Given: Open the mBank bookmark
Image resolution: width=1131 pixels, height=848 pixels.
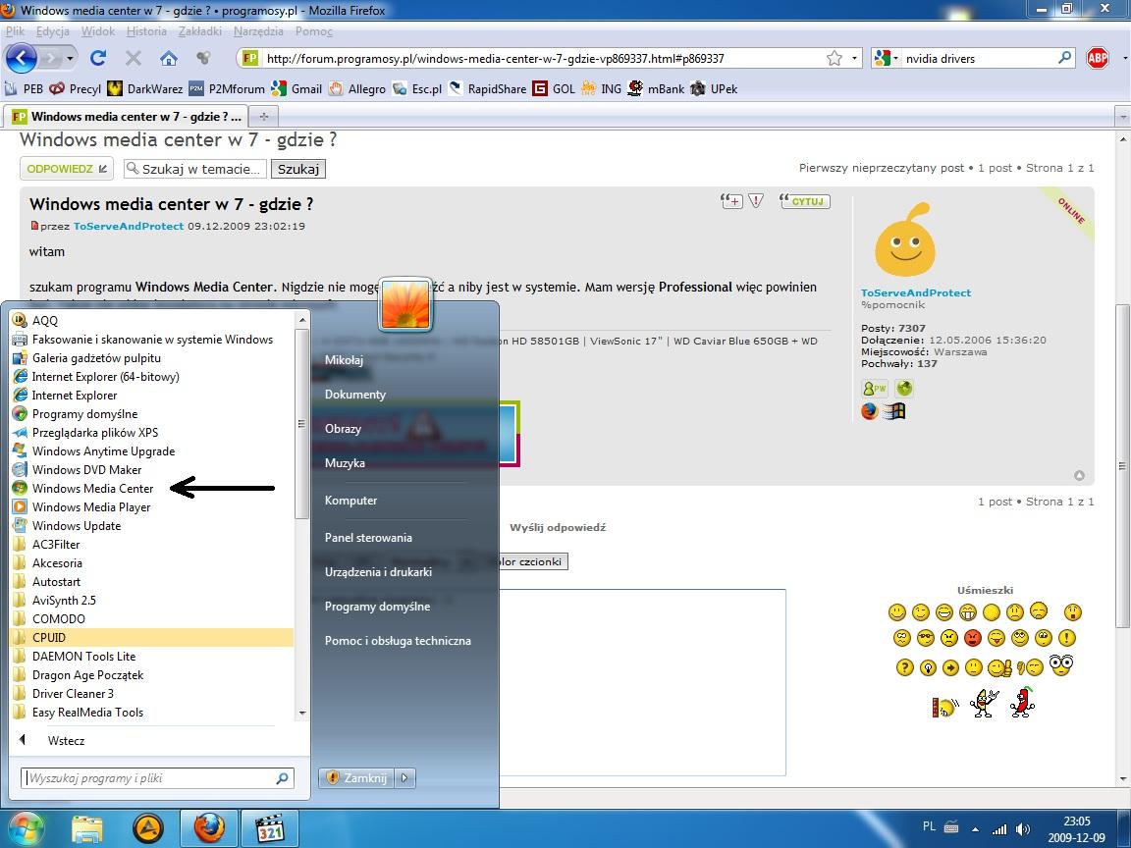Looking at the screenshot, I should pyautogui.click(x=656, y=88).
